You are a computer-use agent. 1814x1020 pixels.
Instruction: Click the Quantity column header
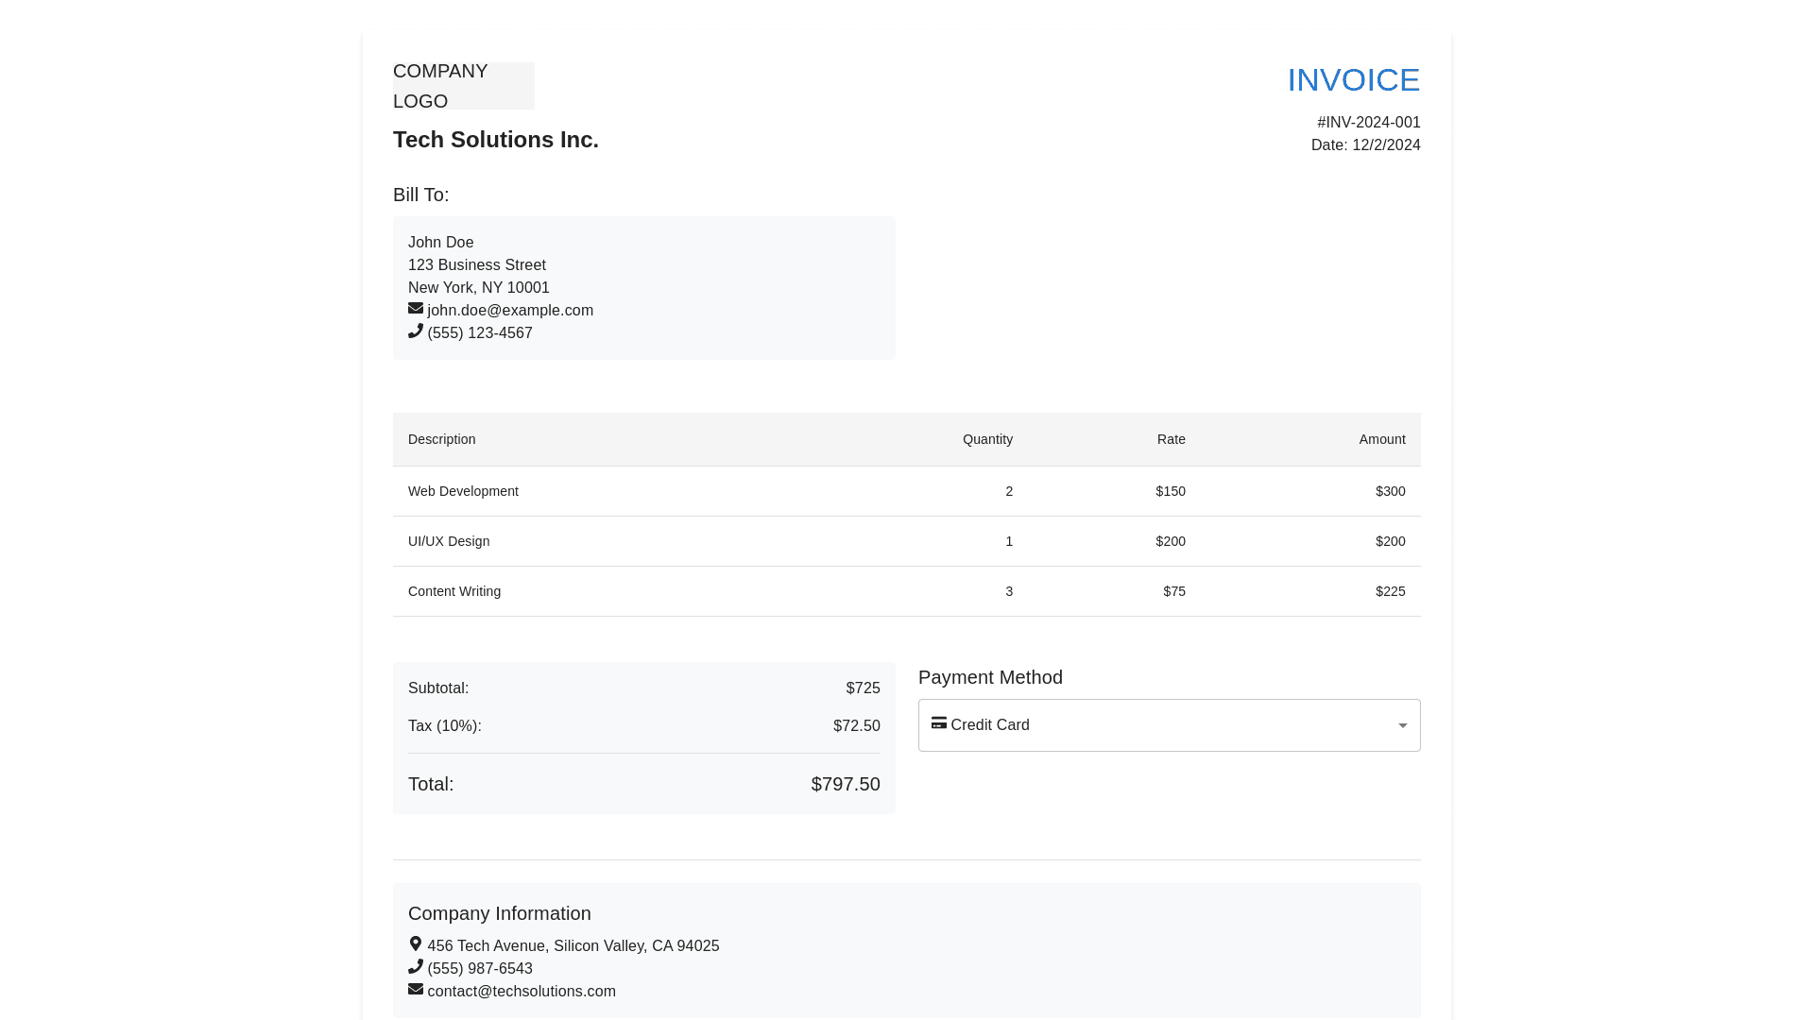[x=987, y=440]
